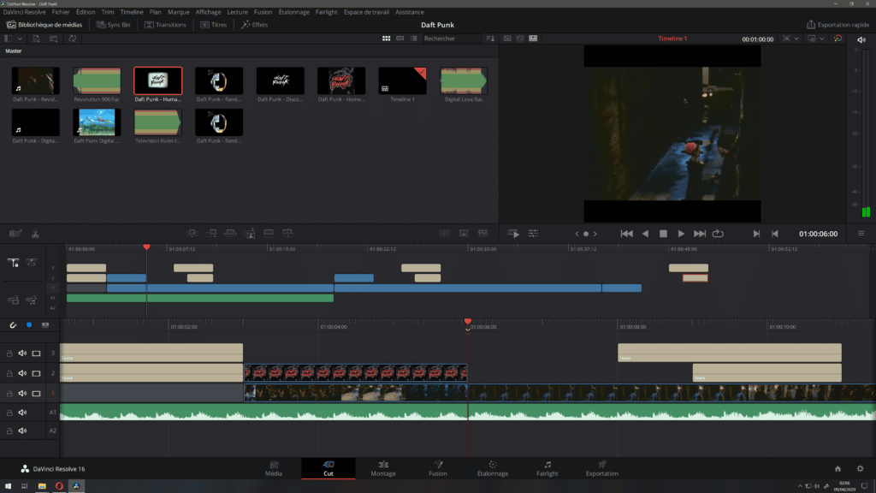Open the project manager home icon
This screenshot has width=876, height=493.
pyautogui.click(x=838, y=469)
